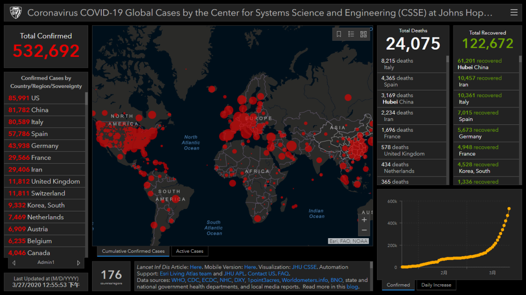Screen dimensions: 526x295
Task: Select 578 deaths United Kingdom entry
Action: (412, 151)
